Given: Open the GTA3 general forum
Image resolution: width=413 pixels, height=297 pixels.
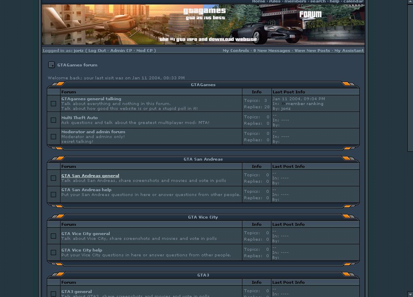Looking at the screenshot, I should pyautogui.click(x=76, y=291).
